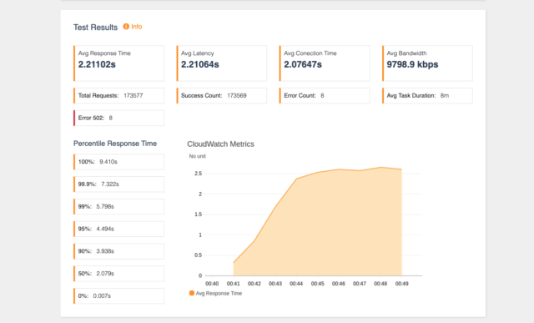Click the No unit axis label
This screenshot has width=534, height=323.
[198, 156]
